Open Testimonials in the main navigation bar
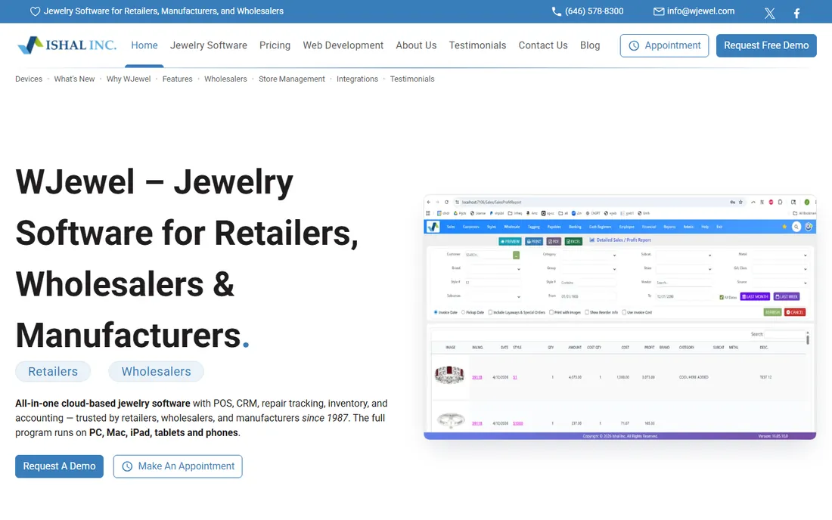832x520 pixels. pyautogui.click(x=477, y=45)
